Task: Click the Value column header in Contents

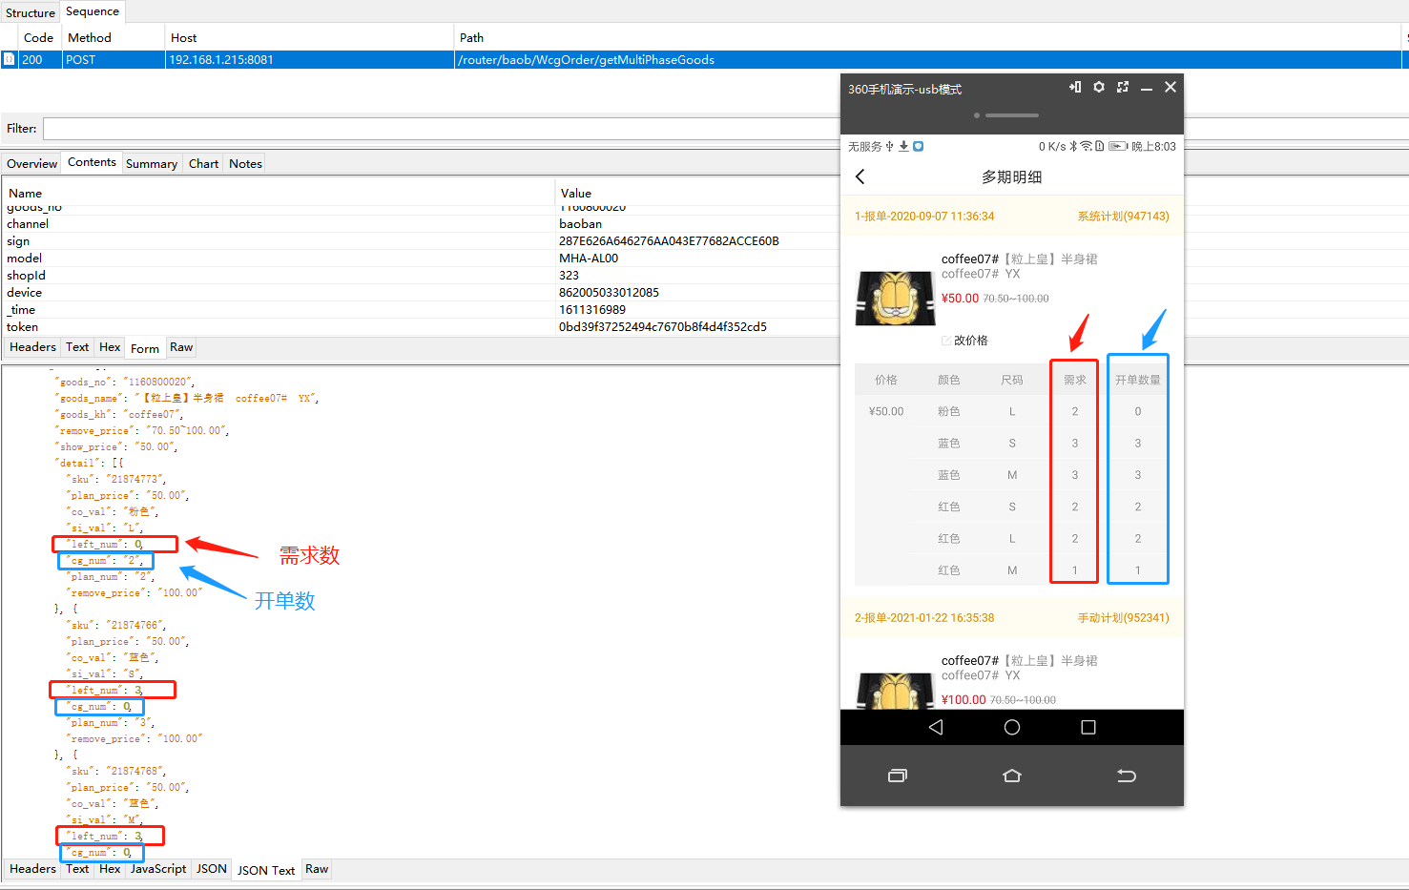Action: click(x=697, y=193)
